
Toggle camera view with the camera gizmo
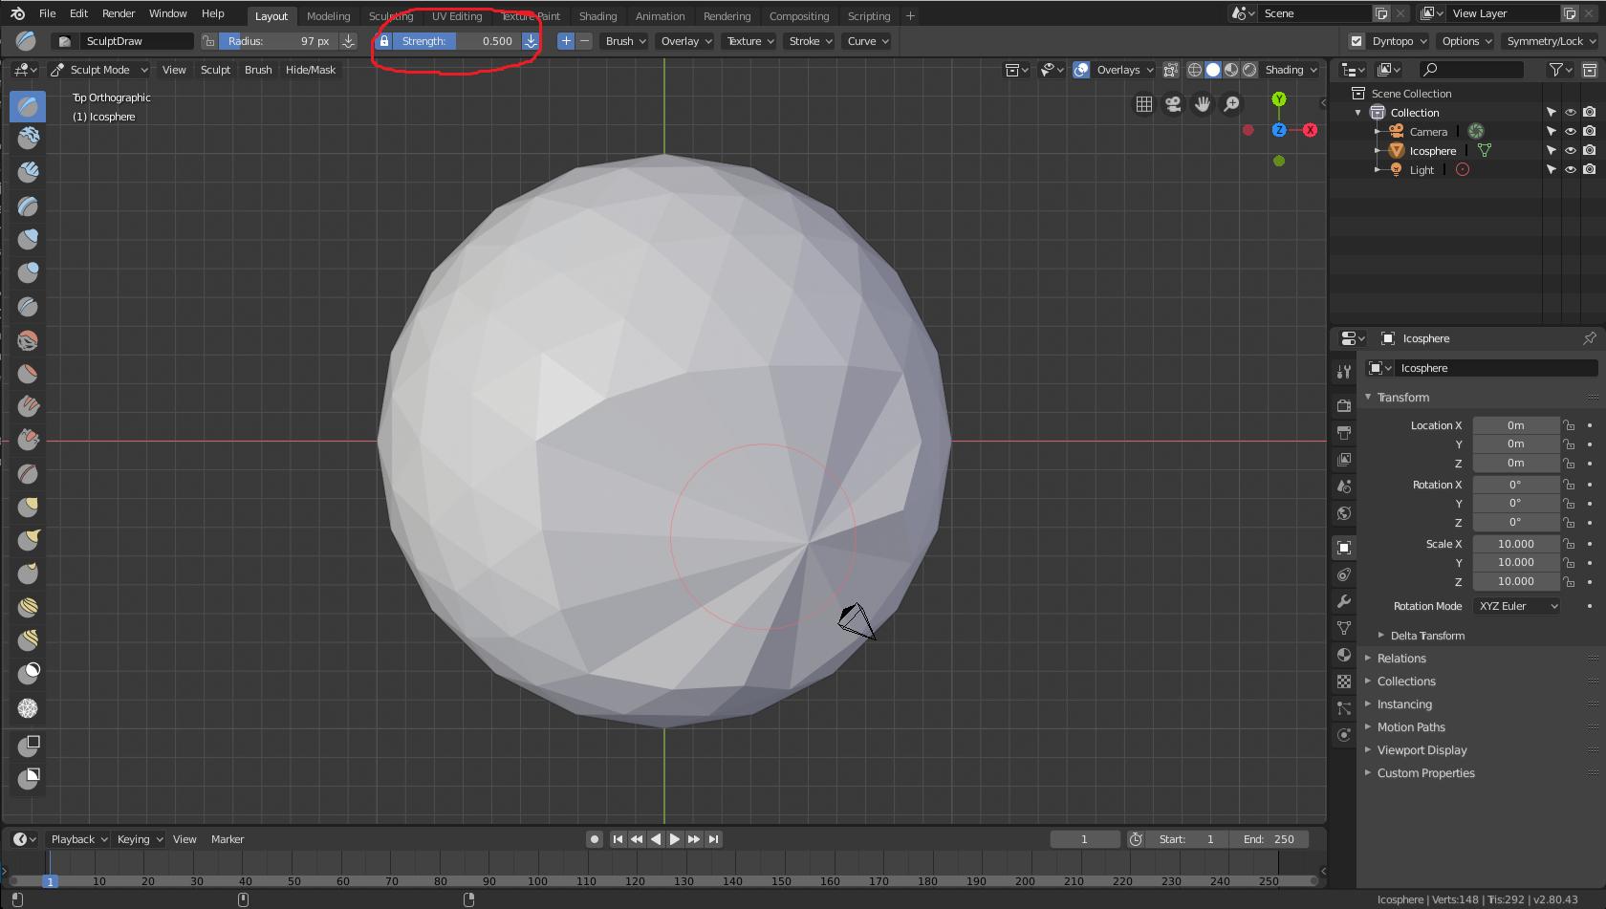coord(1173,103)
